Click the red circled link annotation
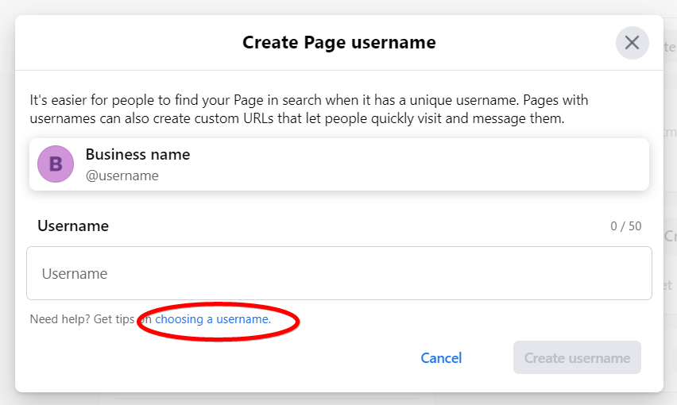The height and width of the screenshot is (405, 677). pos(218,322)
